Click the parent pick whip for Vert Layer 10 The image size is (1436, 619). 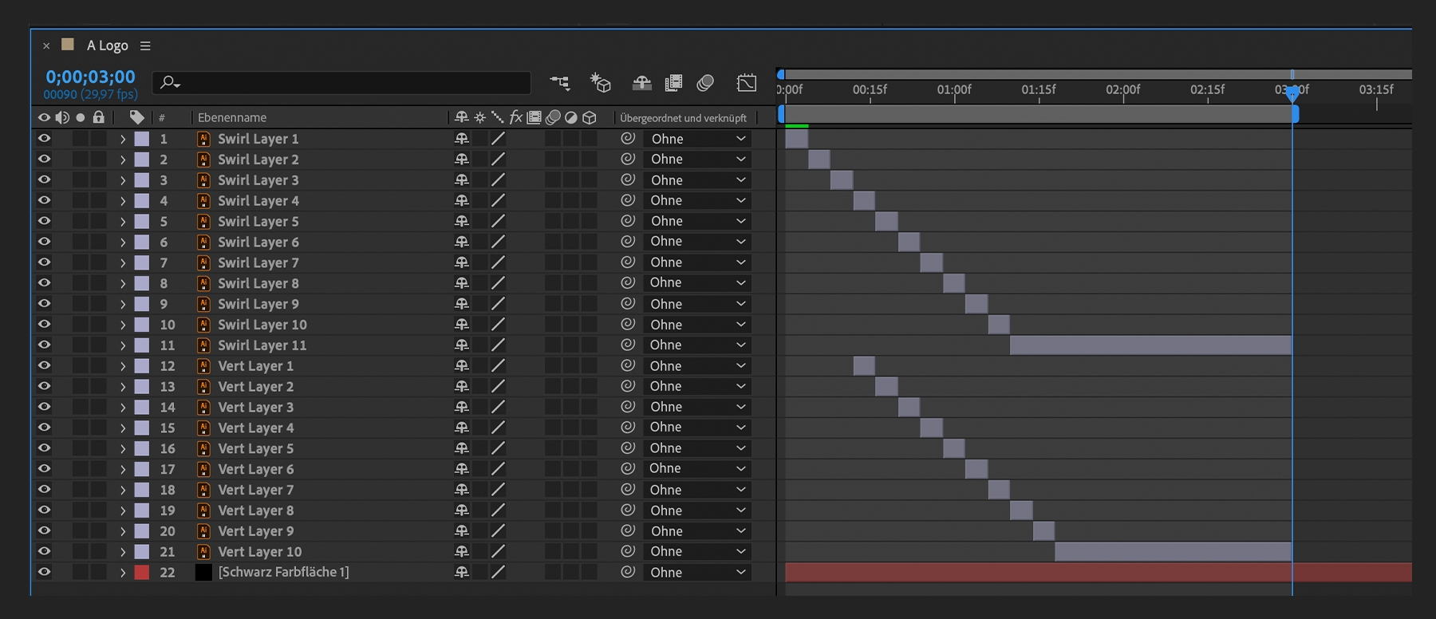point(628,551)
